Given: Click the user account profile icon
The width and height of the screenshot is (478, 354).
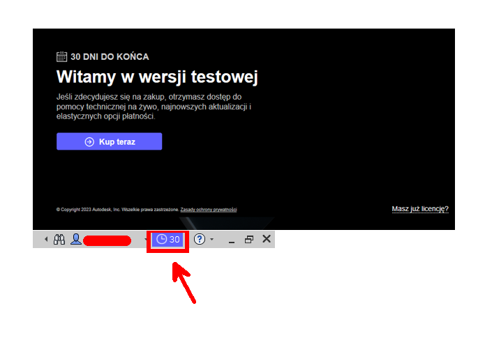Looking at the screenshot, I should click(75, 240).
